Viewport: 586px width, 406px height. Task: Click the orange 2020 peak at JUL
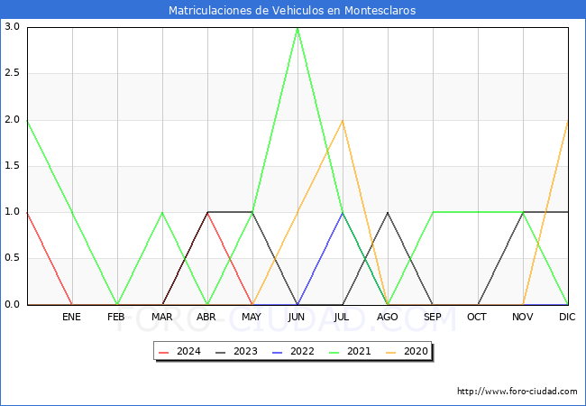[x=343, y=120]
